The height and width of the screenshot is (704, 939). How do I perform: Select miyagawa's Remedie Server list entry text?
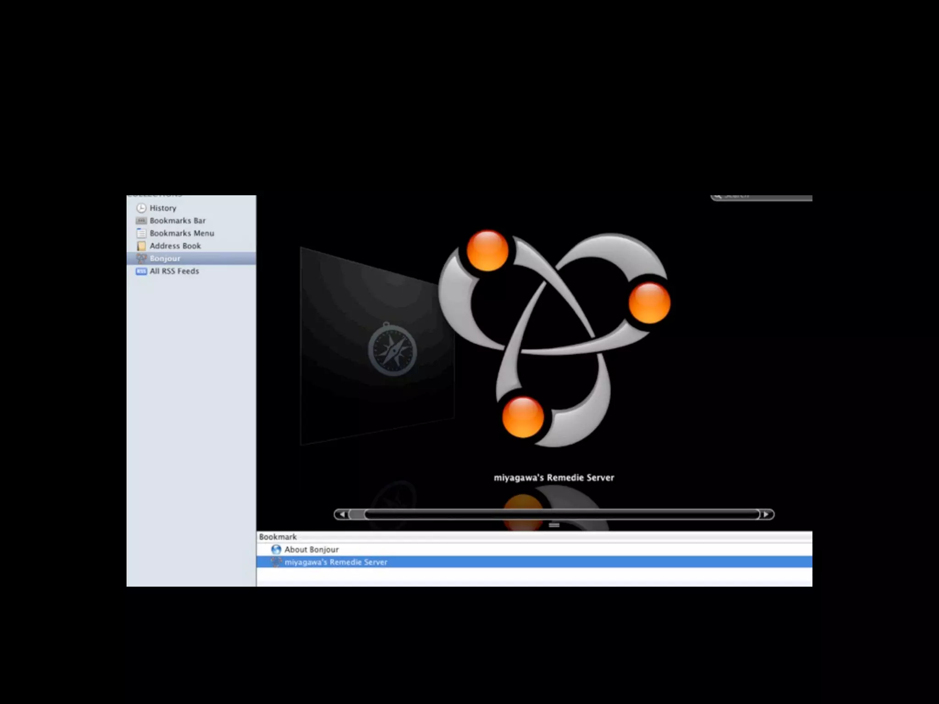click(x=336, y=562)
